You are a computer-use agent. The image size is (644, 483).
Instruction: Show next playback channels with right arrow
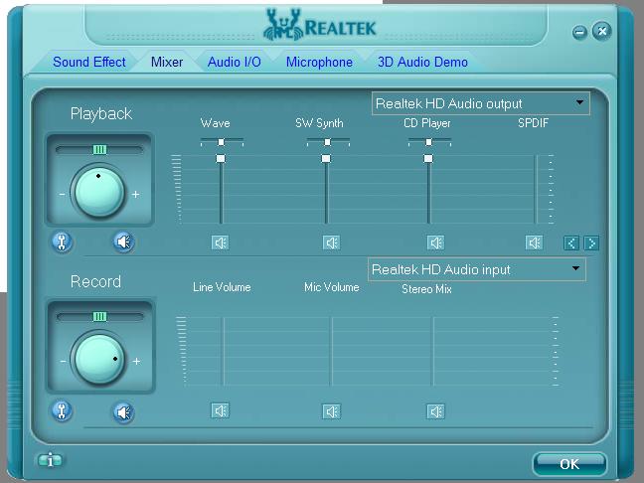pos(591,243)
